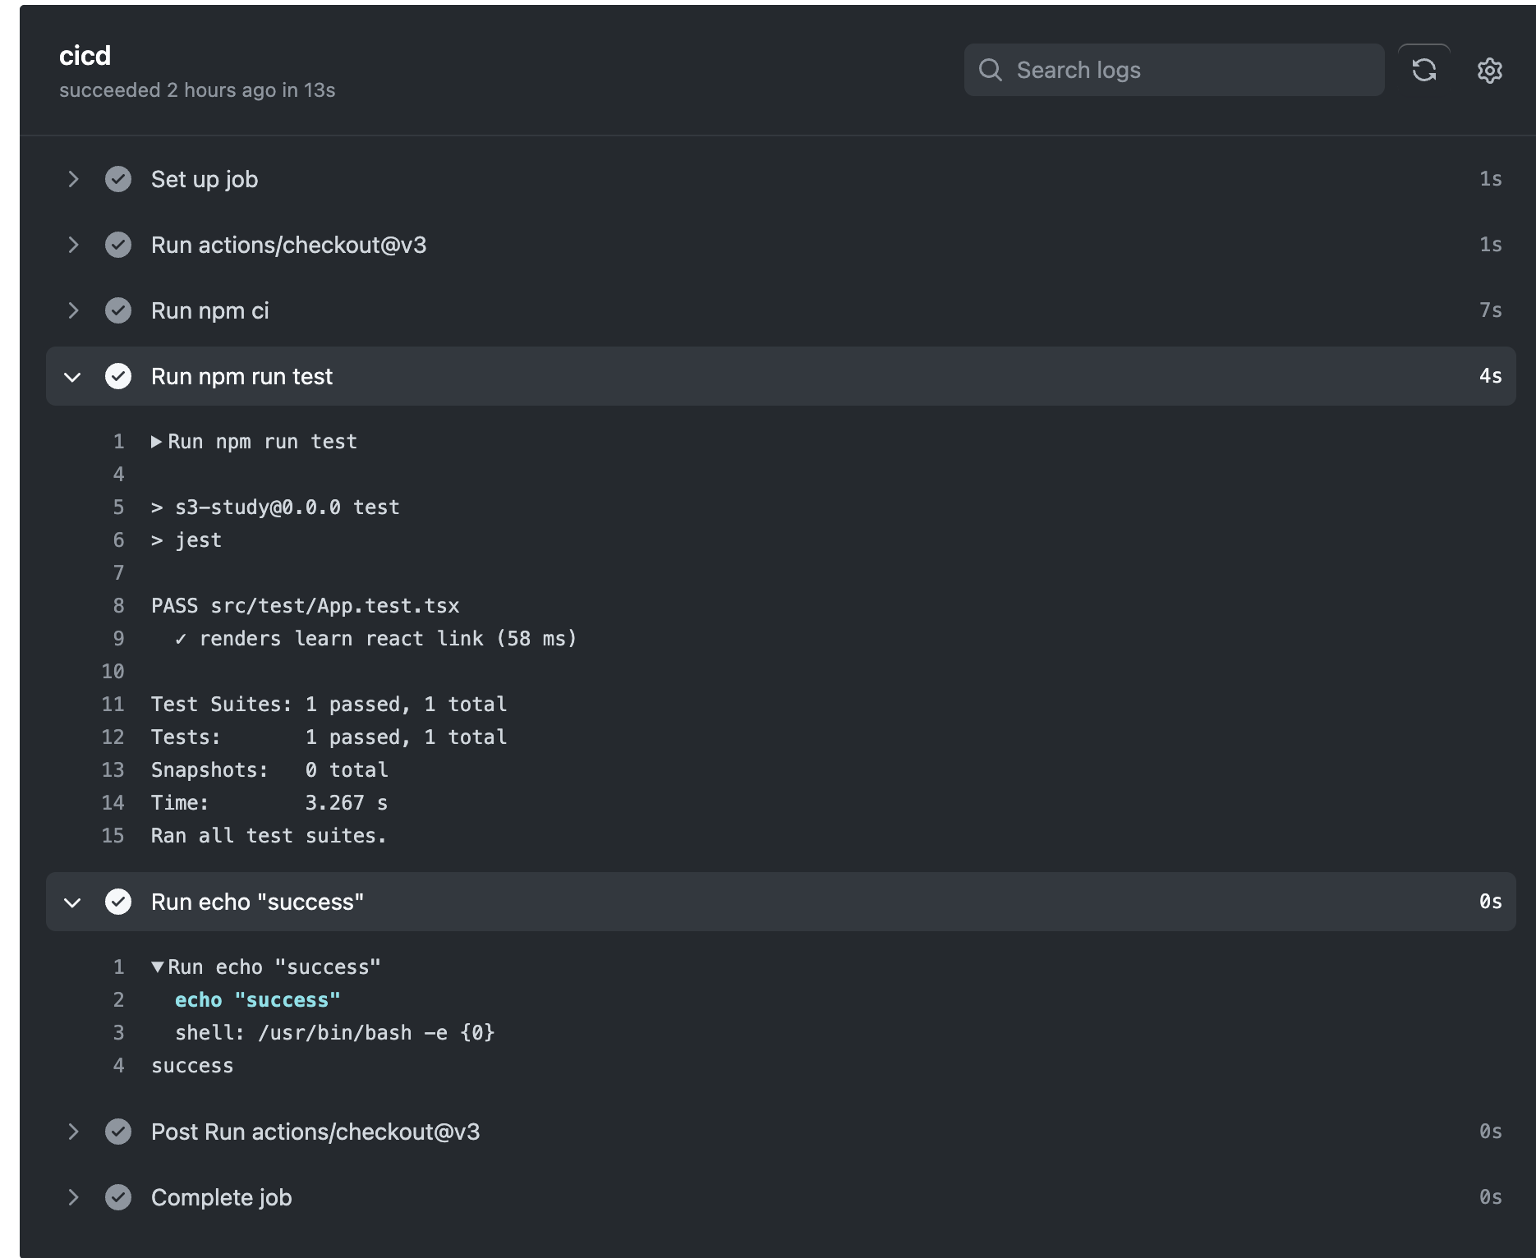Click 'PASS src/test/App.test.tsx' log line

[305, 606]
